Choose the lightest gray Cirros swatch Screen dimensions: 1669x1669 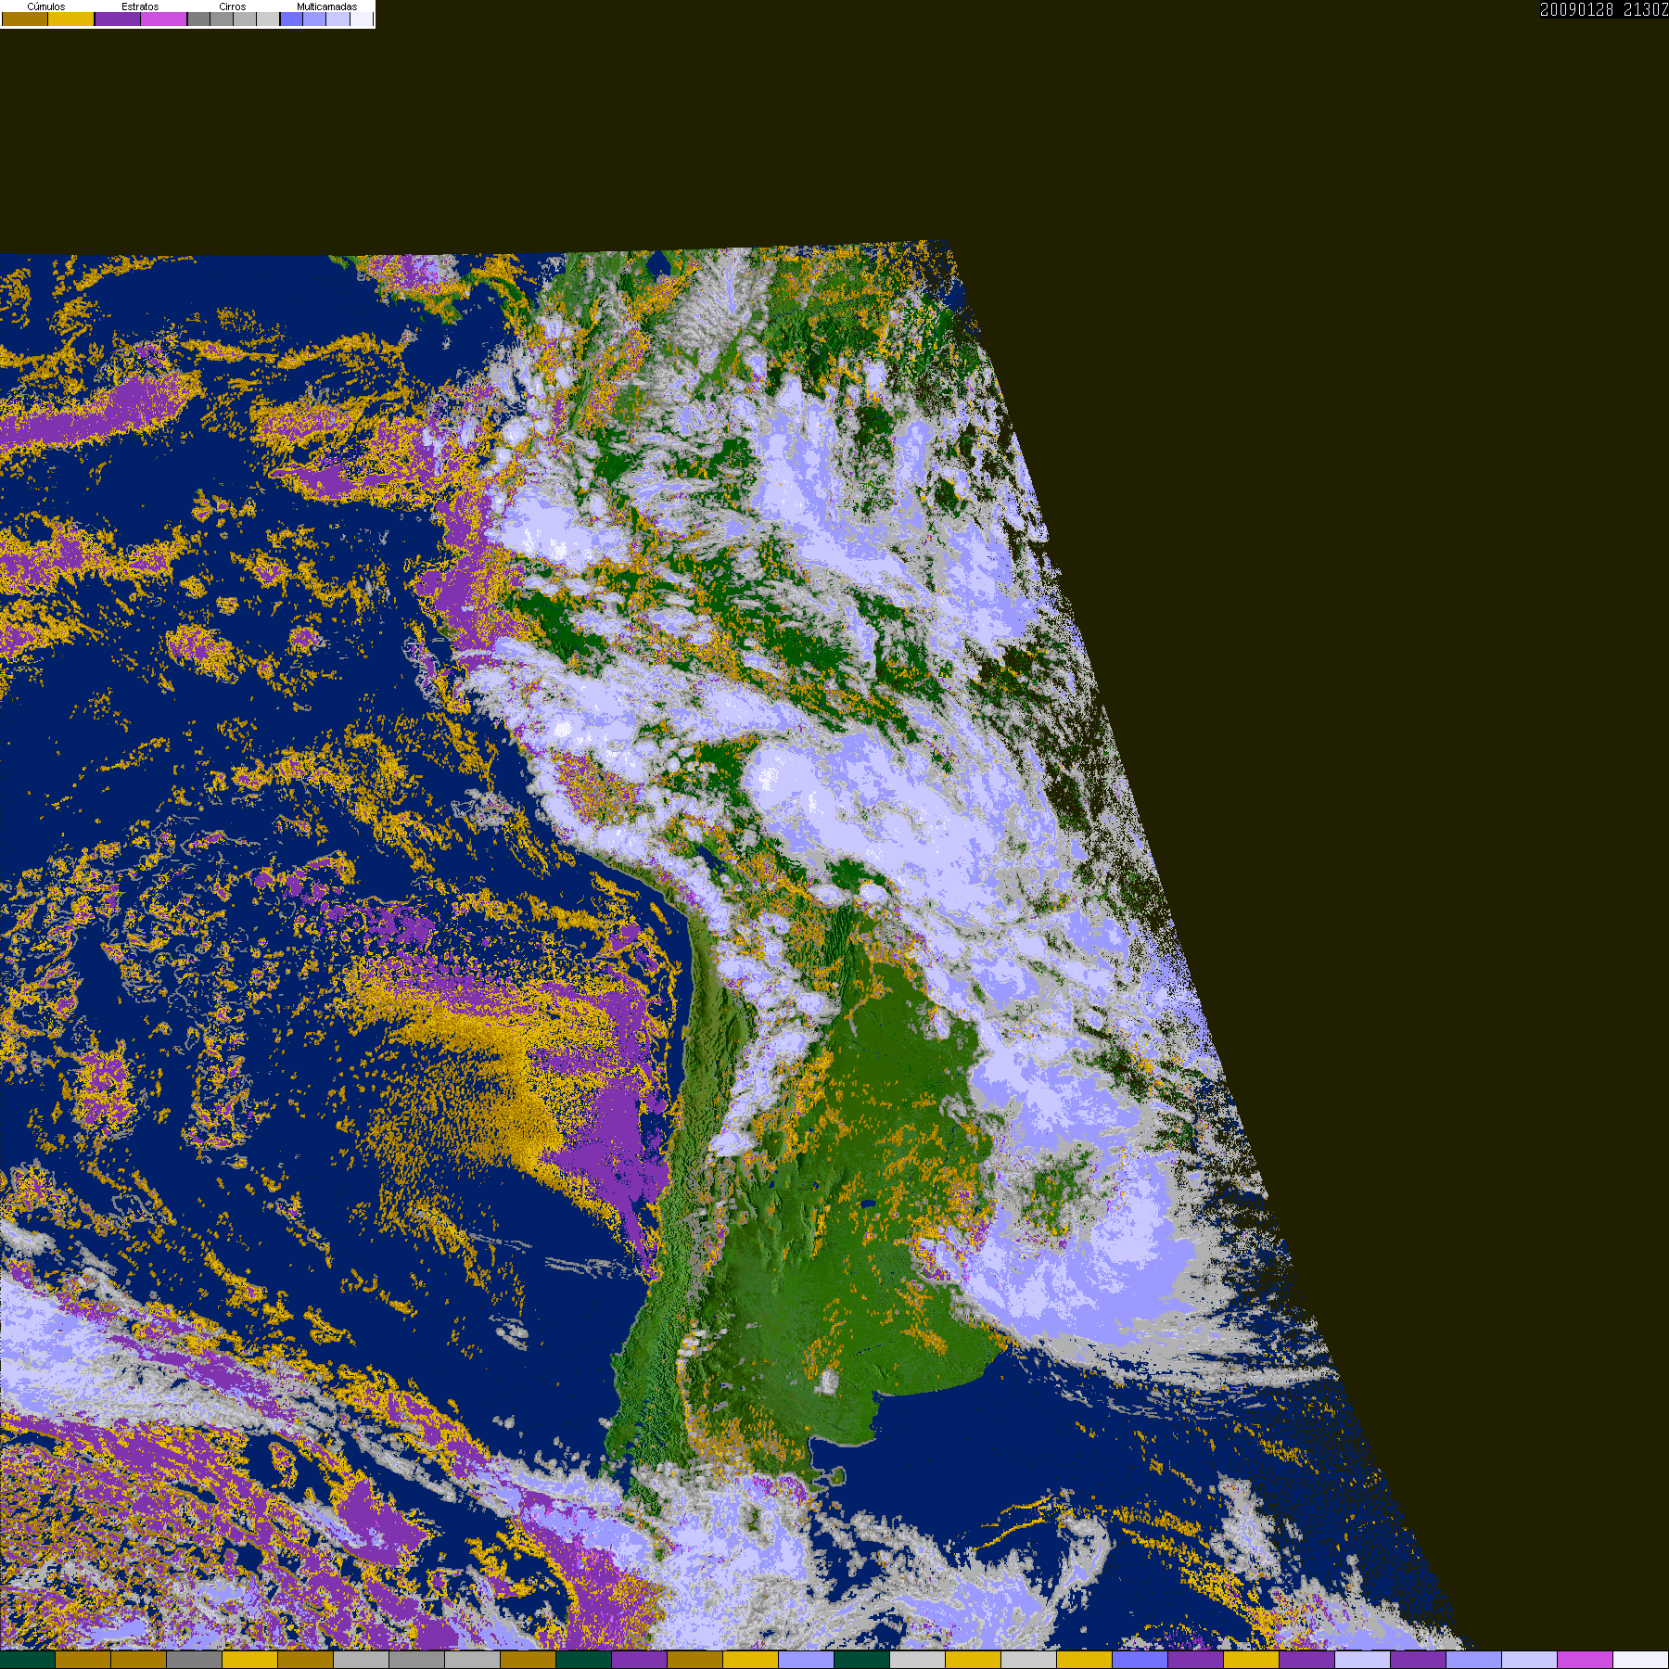268,19
